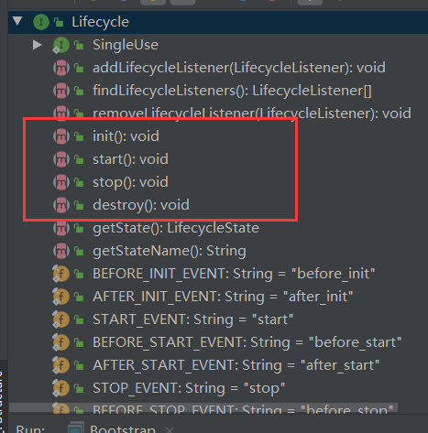Open the Bootstrap run tab
This screenshot has height=433, width=428.
[x=122, y=428]
